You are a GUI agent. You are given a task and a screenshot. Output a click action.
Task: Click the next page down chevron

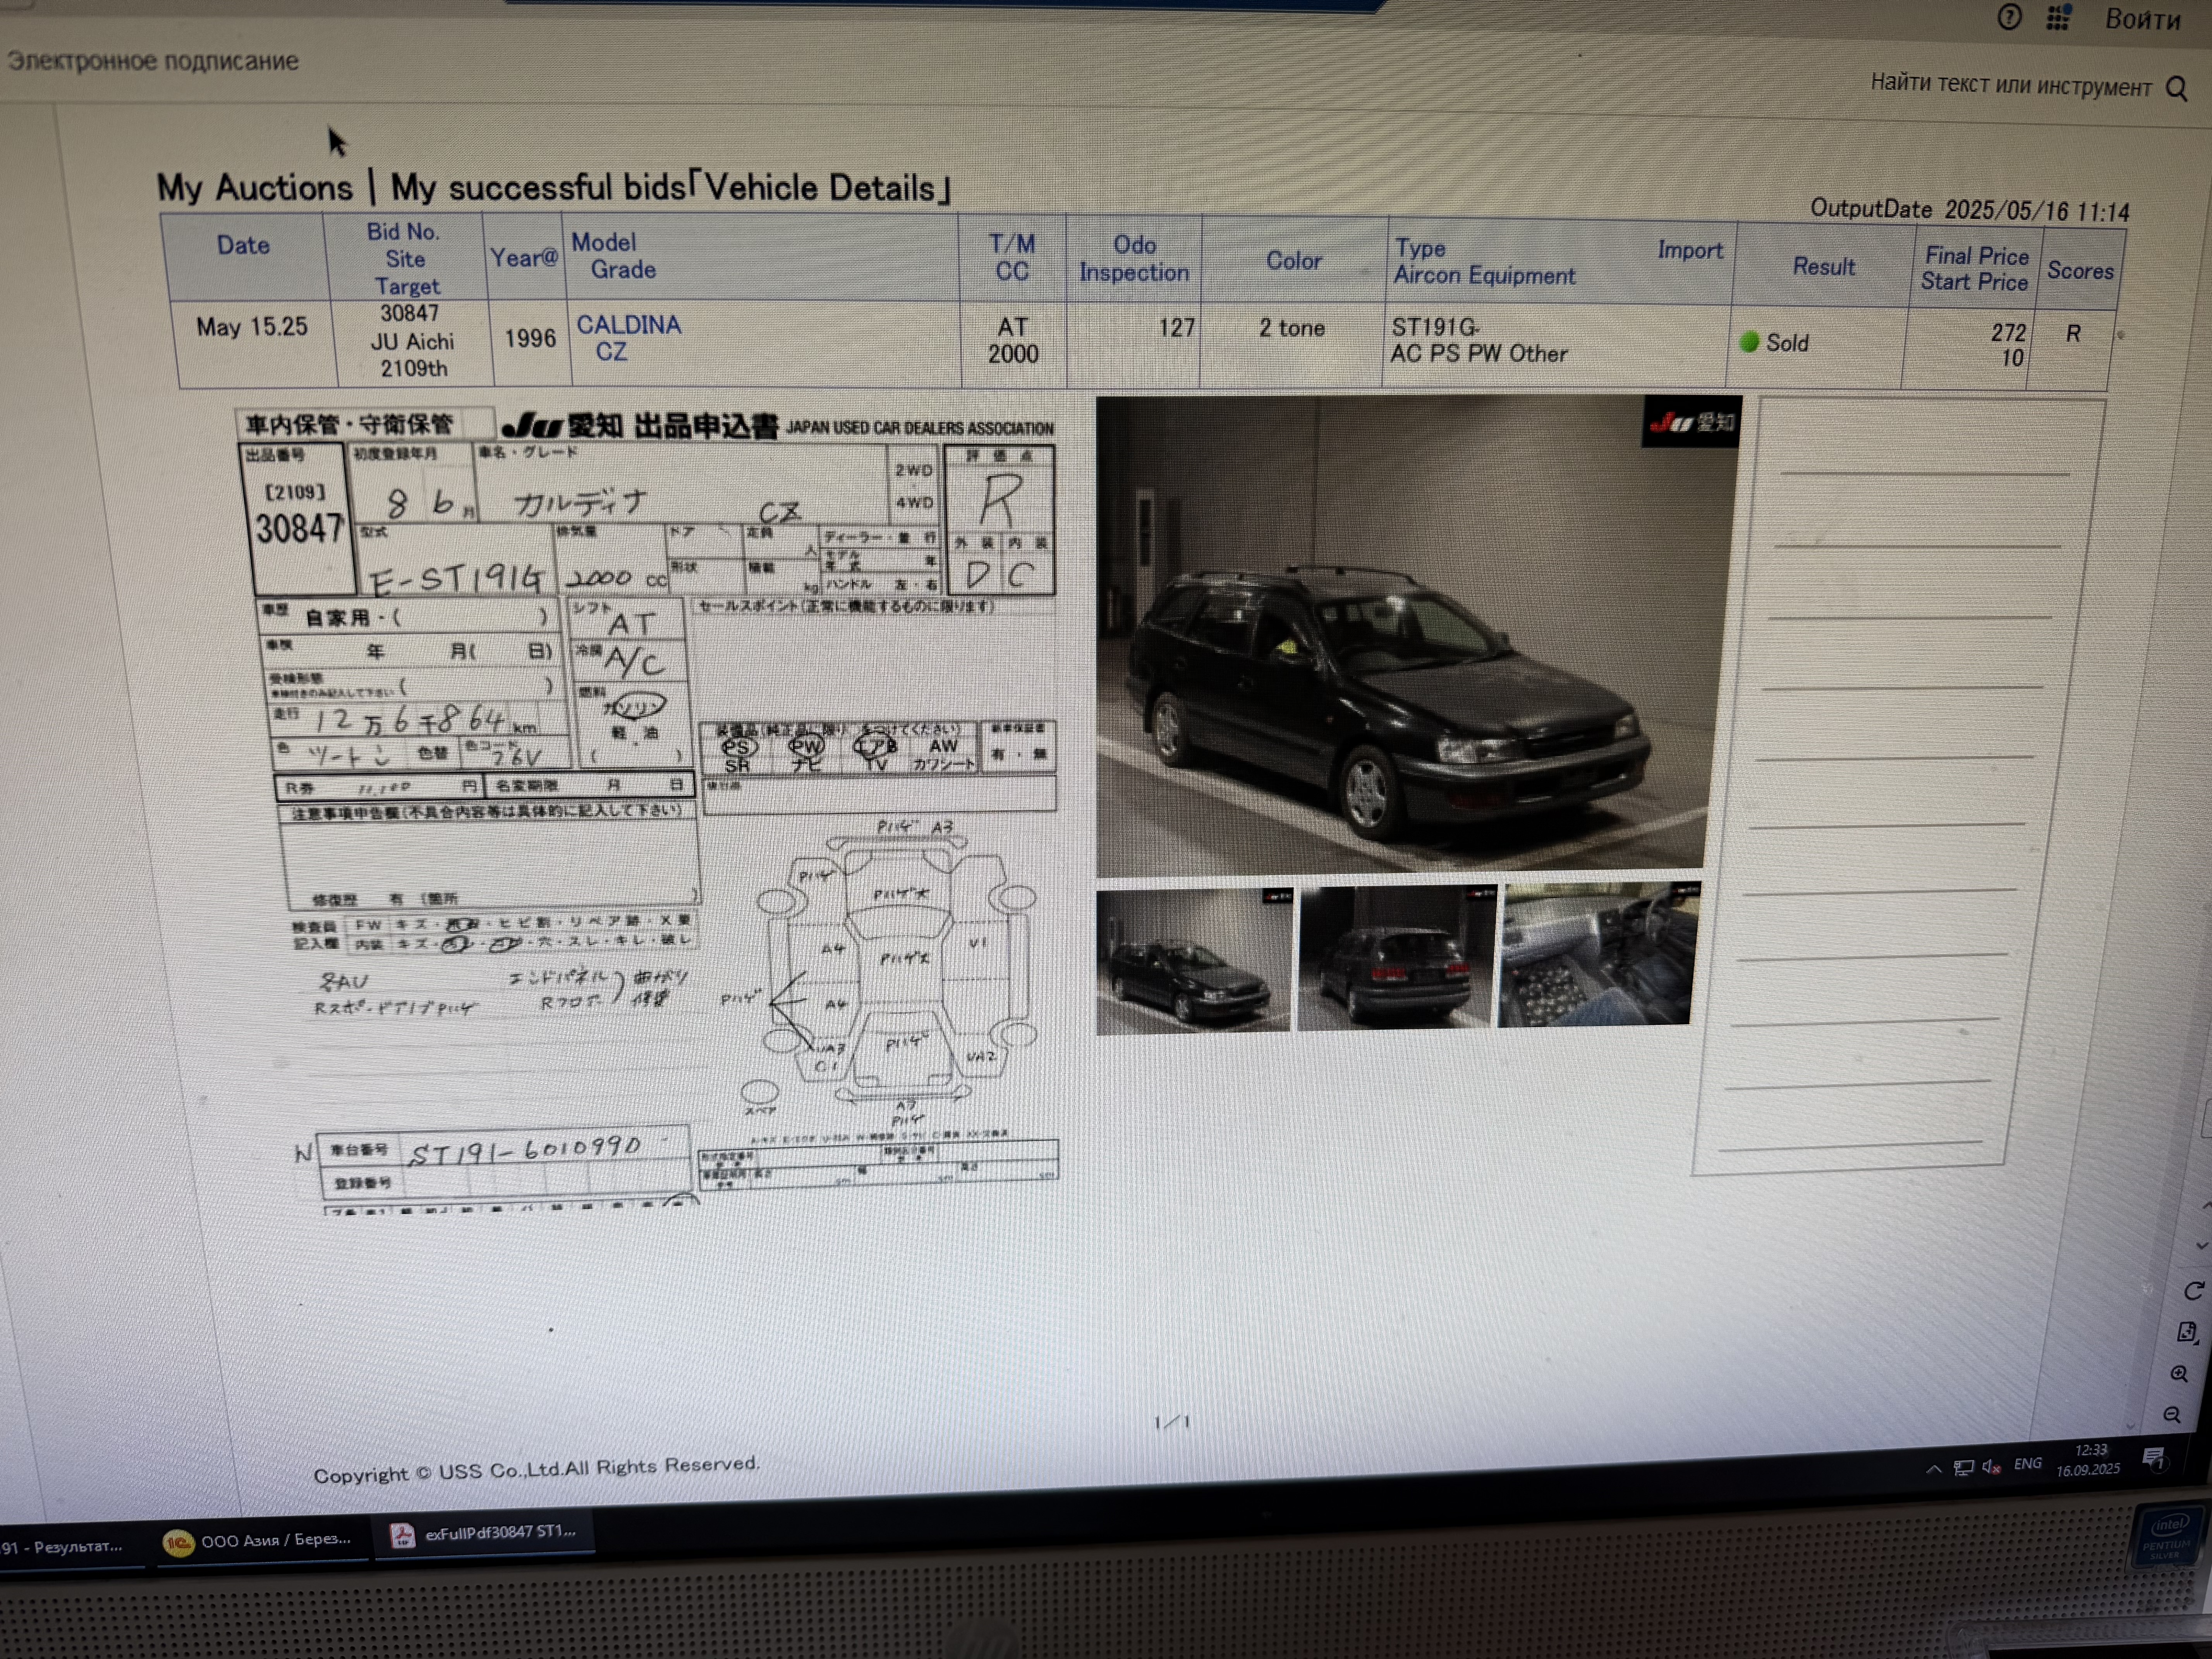point(2201,1246)
